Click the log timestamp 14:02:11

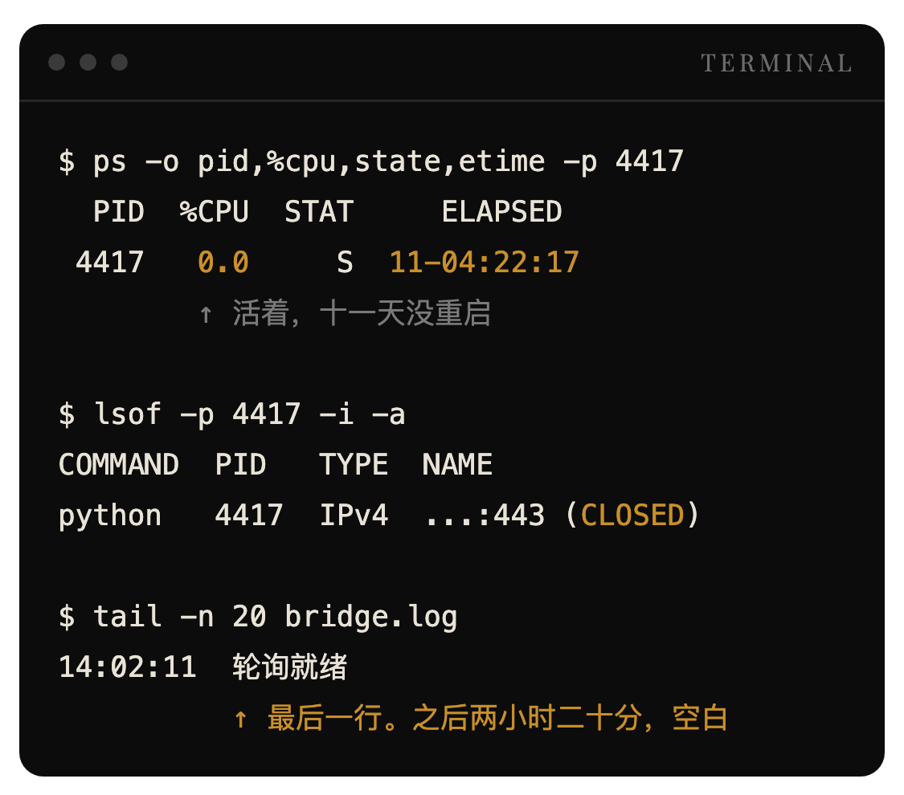click(x=128, y=667)
